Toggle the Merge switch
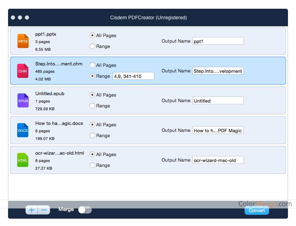 click(x=85, y=210)
